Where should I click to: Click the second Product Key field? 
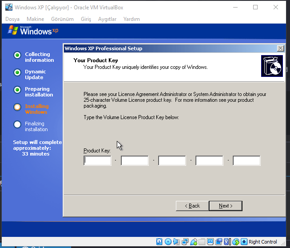[135, 160]
